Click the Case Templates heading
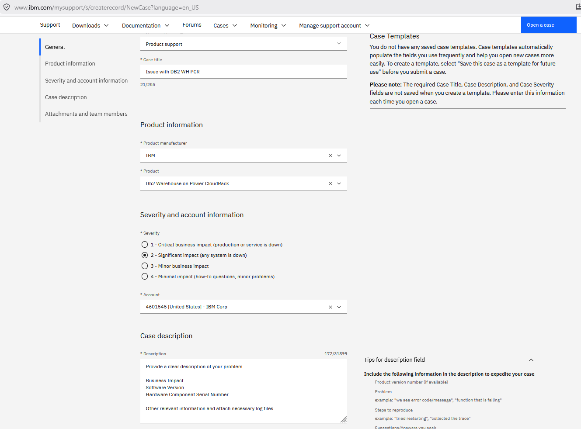The width and height of the screenshot is (581, 429). (394, 36)
